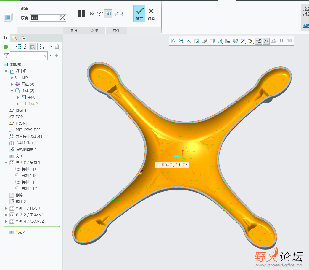This screenshot has height=270, width=309.
Task: Click the 取消 cancel button
Action: point(151,14)
